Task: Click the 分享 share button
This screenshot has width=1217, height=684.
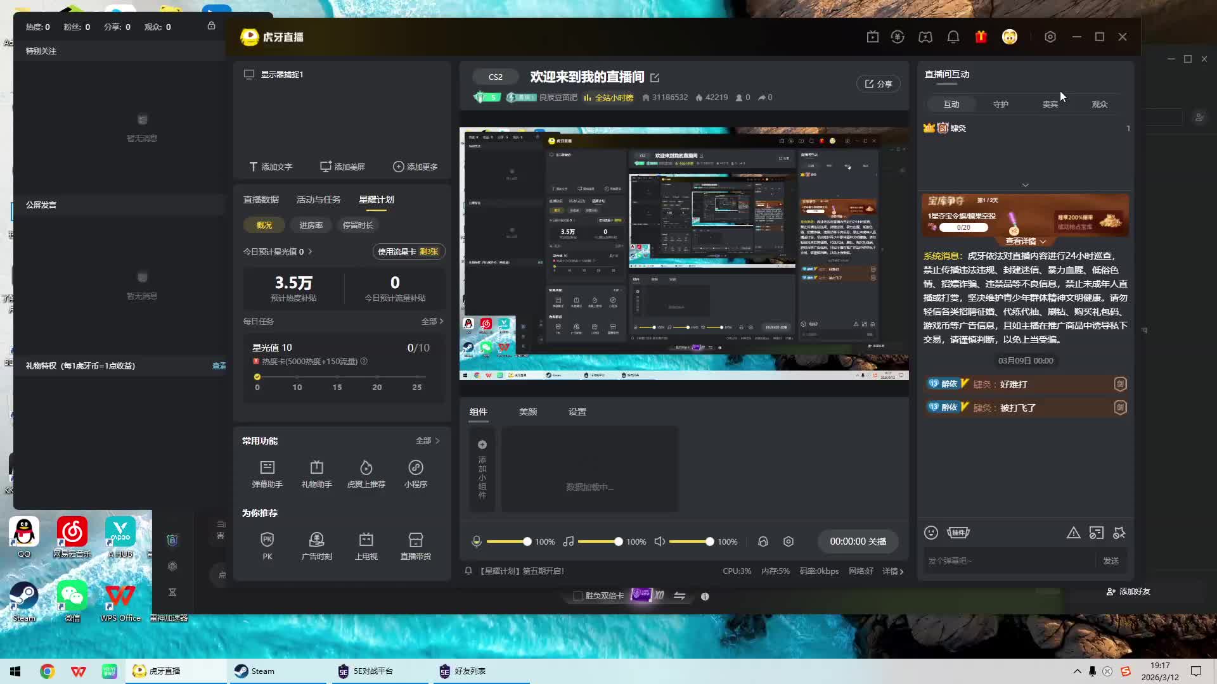Action: 879,84
